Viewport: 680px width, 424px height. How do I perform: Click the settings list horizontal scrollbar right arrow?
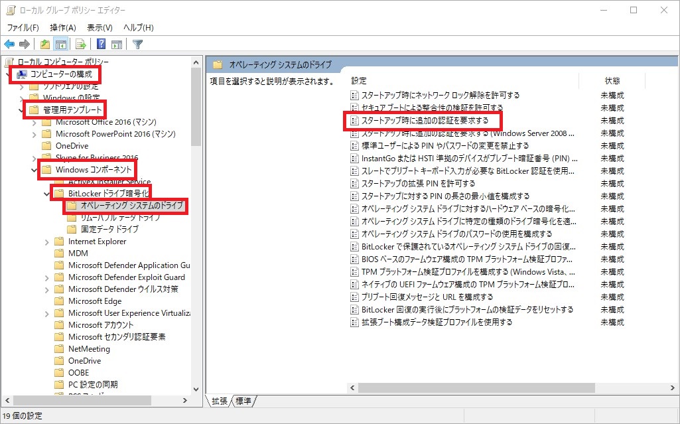673,388
